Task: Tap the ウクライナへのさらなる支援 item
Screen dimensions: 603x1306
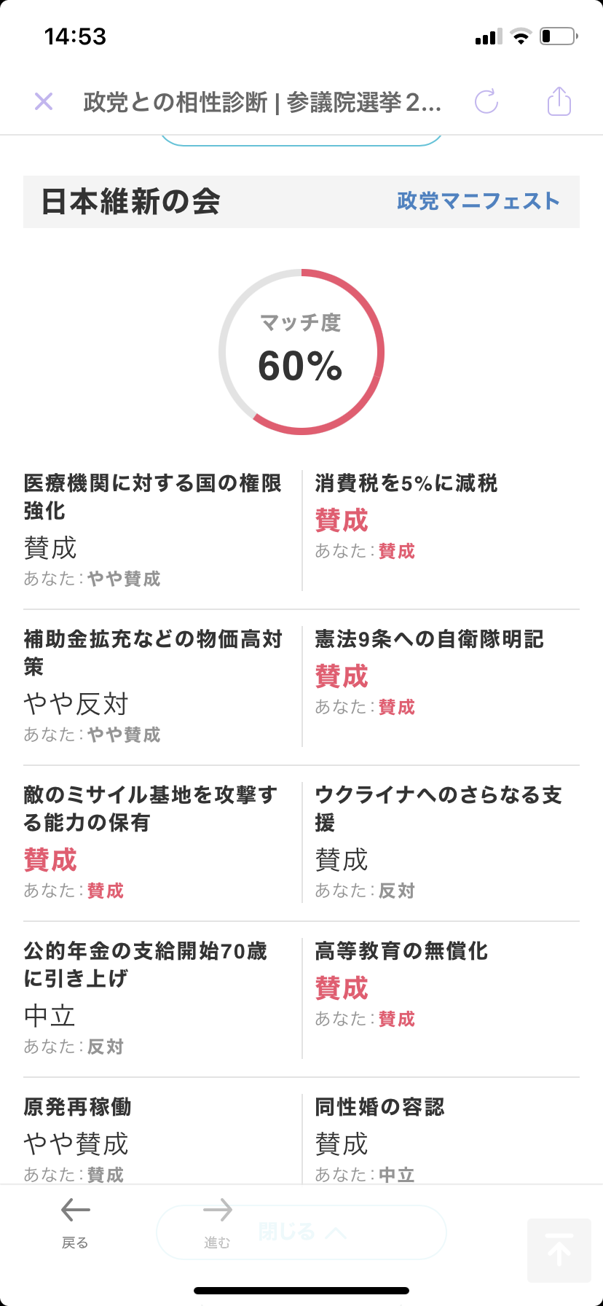Action: pyautogui.click(x=441, y=842)
